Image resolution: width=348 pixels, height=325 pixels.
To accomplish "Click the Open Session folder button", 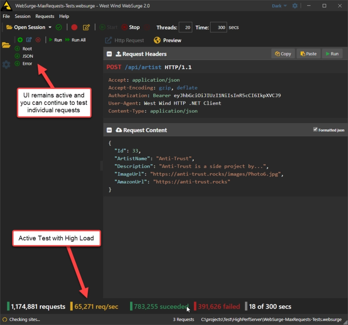I will 26,27.
